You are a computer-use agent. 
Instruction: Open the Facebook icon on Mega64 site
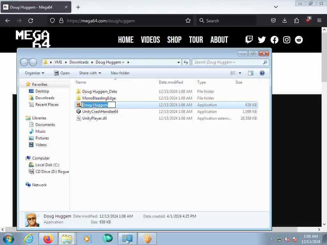coord(274,40)
